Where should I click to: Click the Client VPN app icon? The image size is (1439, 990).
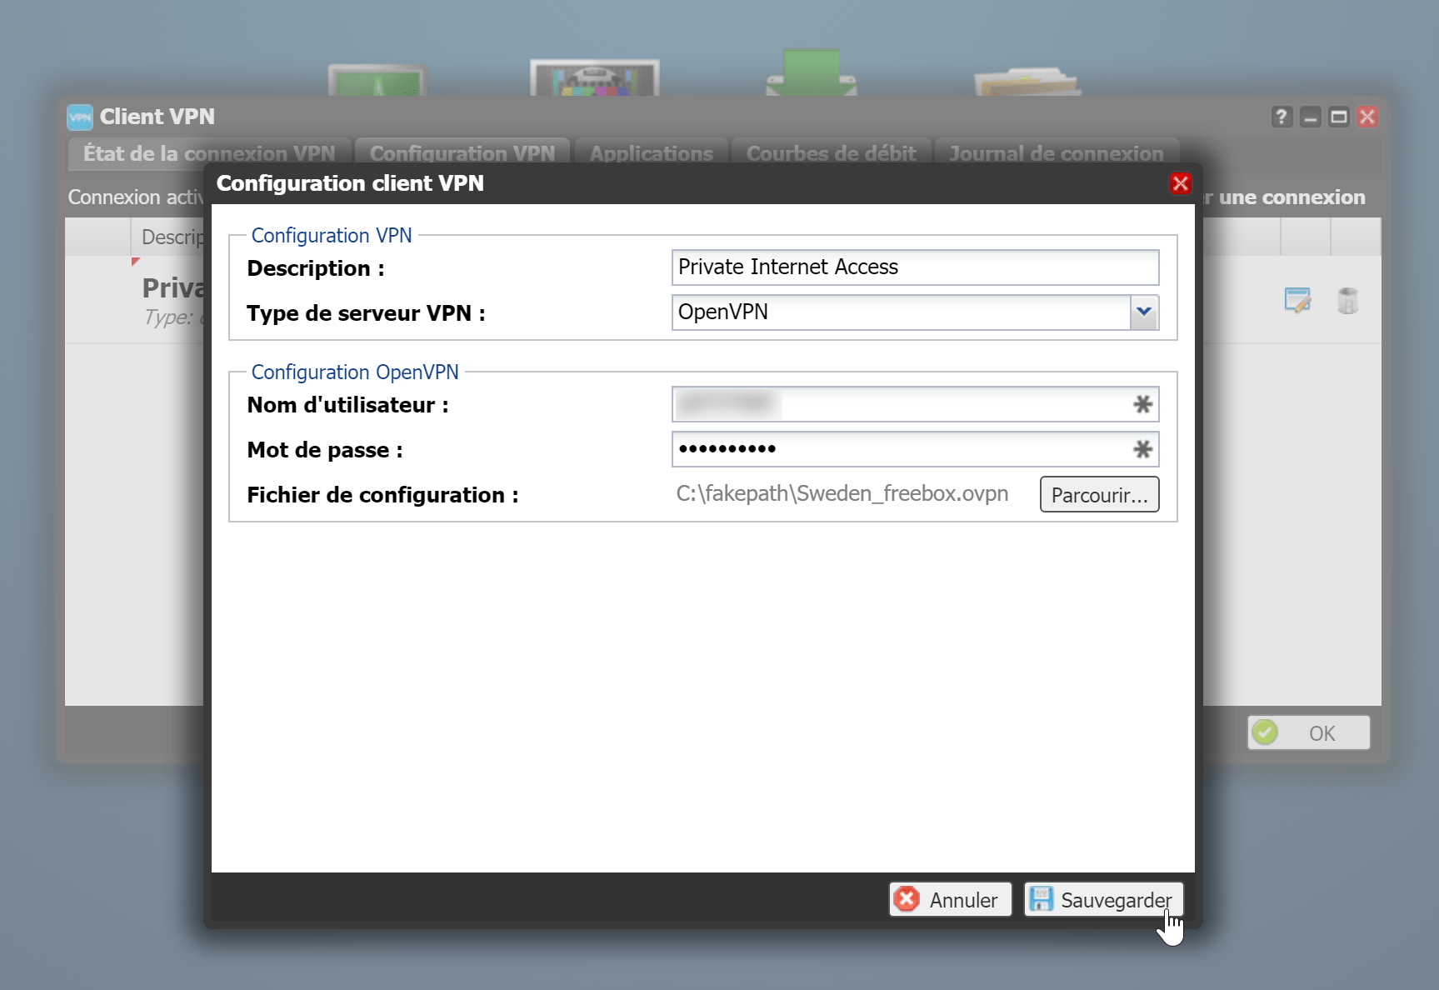80,117
